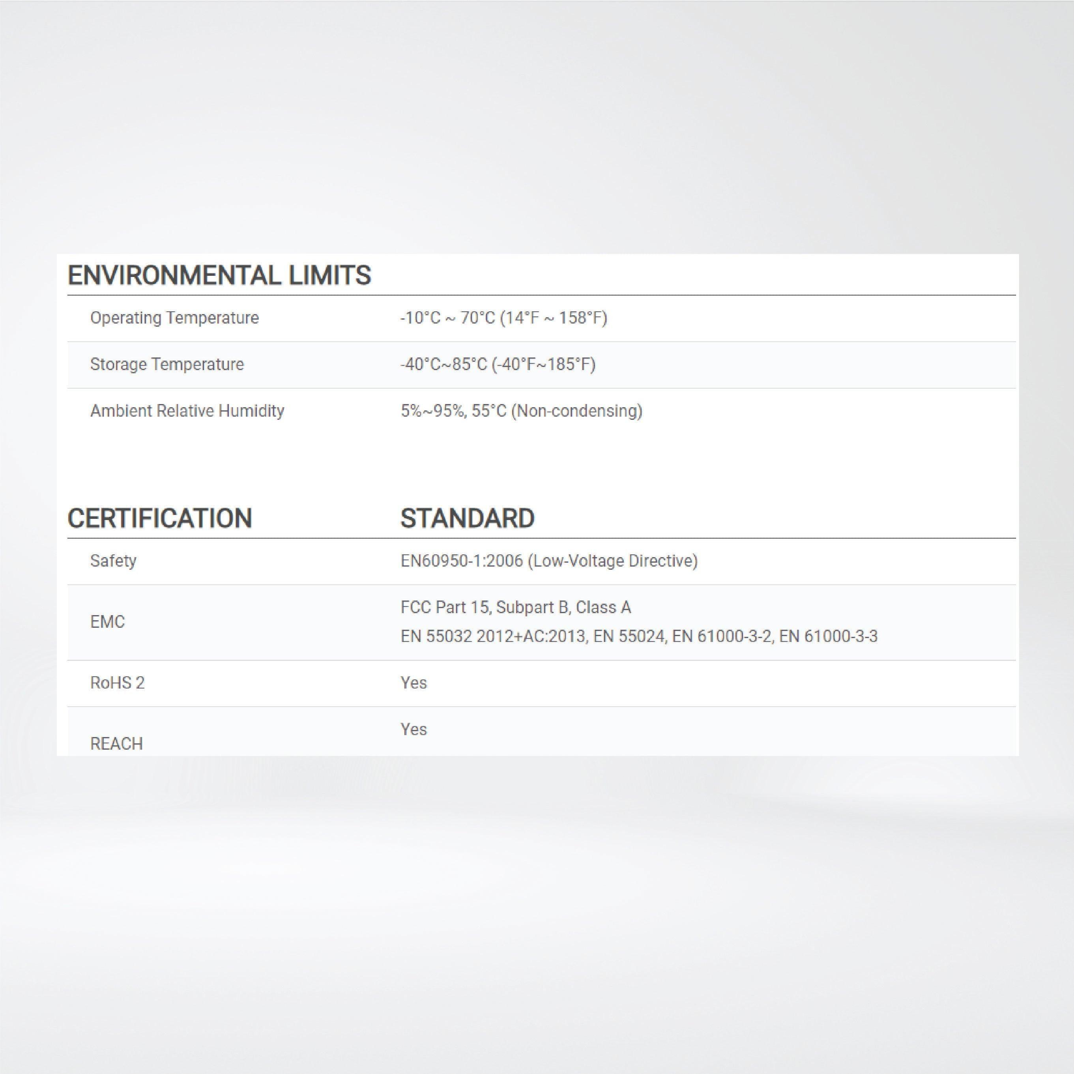Click the RoHS 2 row label
Viewport: 1074px width, 1074px height.
(117, 683)
